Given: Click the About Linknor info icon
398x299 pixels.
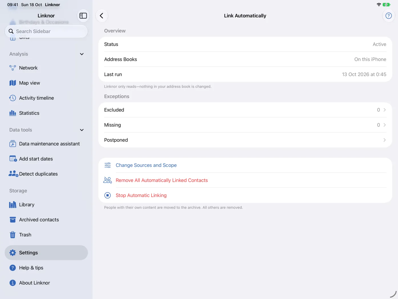Looking at the screenshot, I should tap(13, 283).
